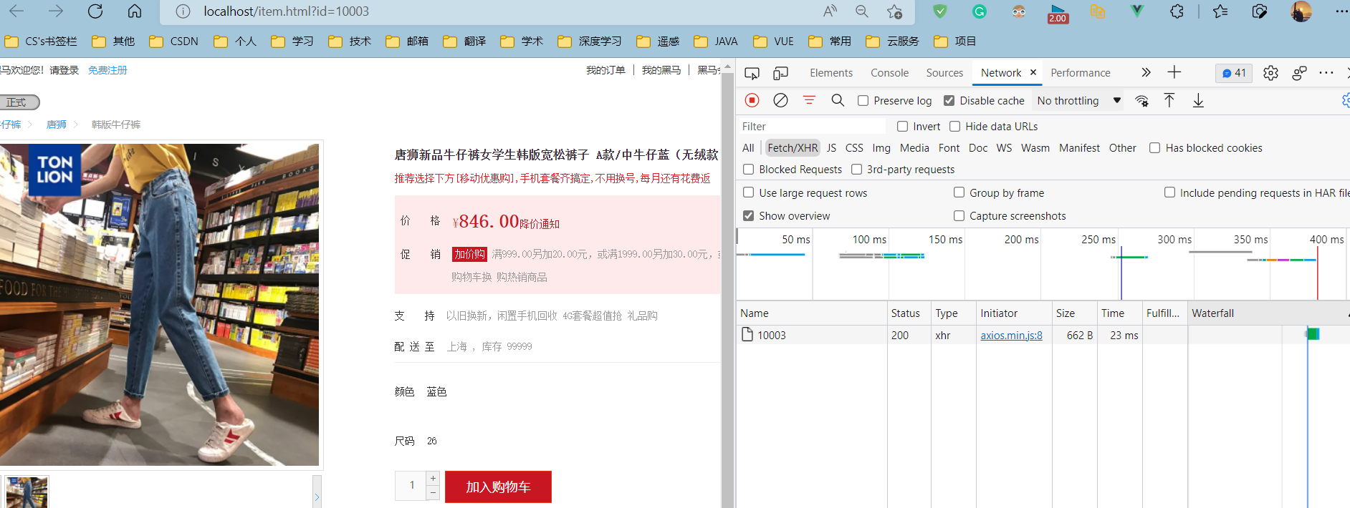1350x508 pixels.
Task: Click the network Filter input field
Action: click(812, 127)
